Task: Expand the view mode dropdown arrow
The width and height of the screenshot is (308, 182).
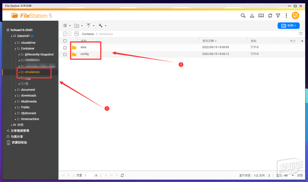Action: (70, 26)
